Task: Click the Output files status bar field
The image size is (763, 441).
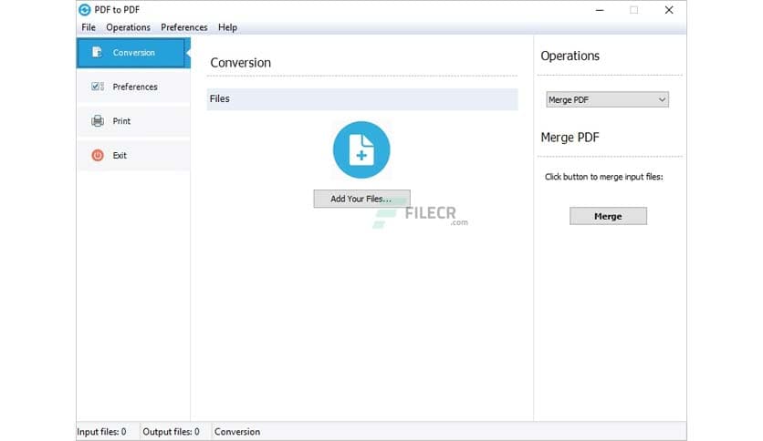Action: [x=171, y=432]
